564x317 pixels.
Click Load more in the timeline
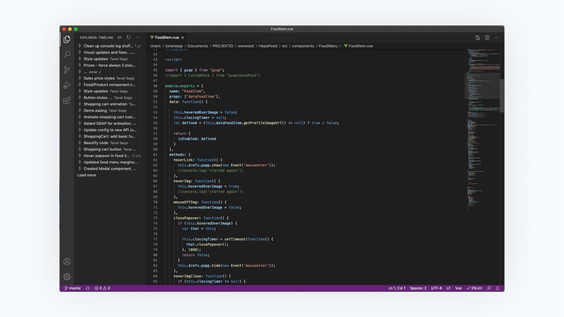(87, 175)
